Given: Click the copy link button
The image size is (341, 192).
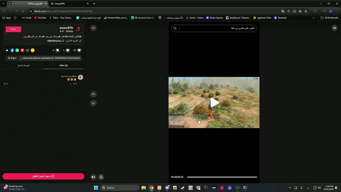Looking at the screenshot, I should click(x=12, y=58).
